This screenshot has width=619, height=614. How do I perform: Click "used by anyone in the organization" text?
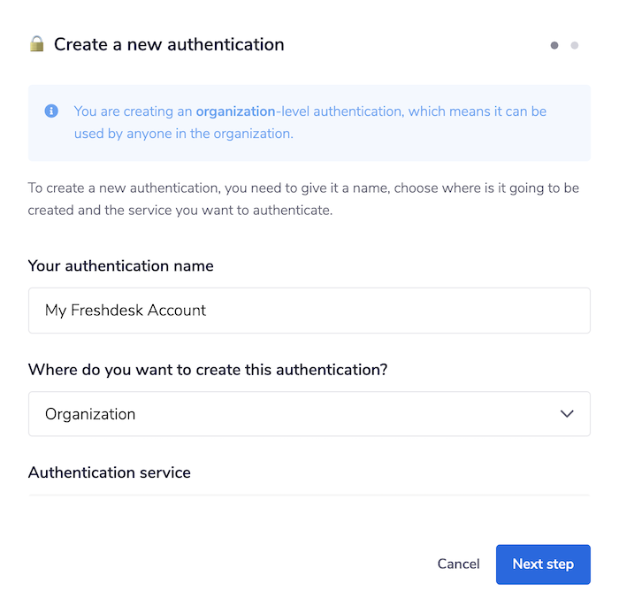click(x=183, y=134)
